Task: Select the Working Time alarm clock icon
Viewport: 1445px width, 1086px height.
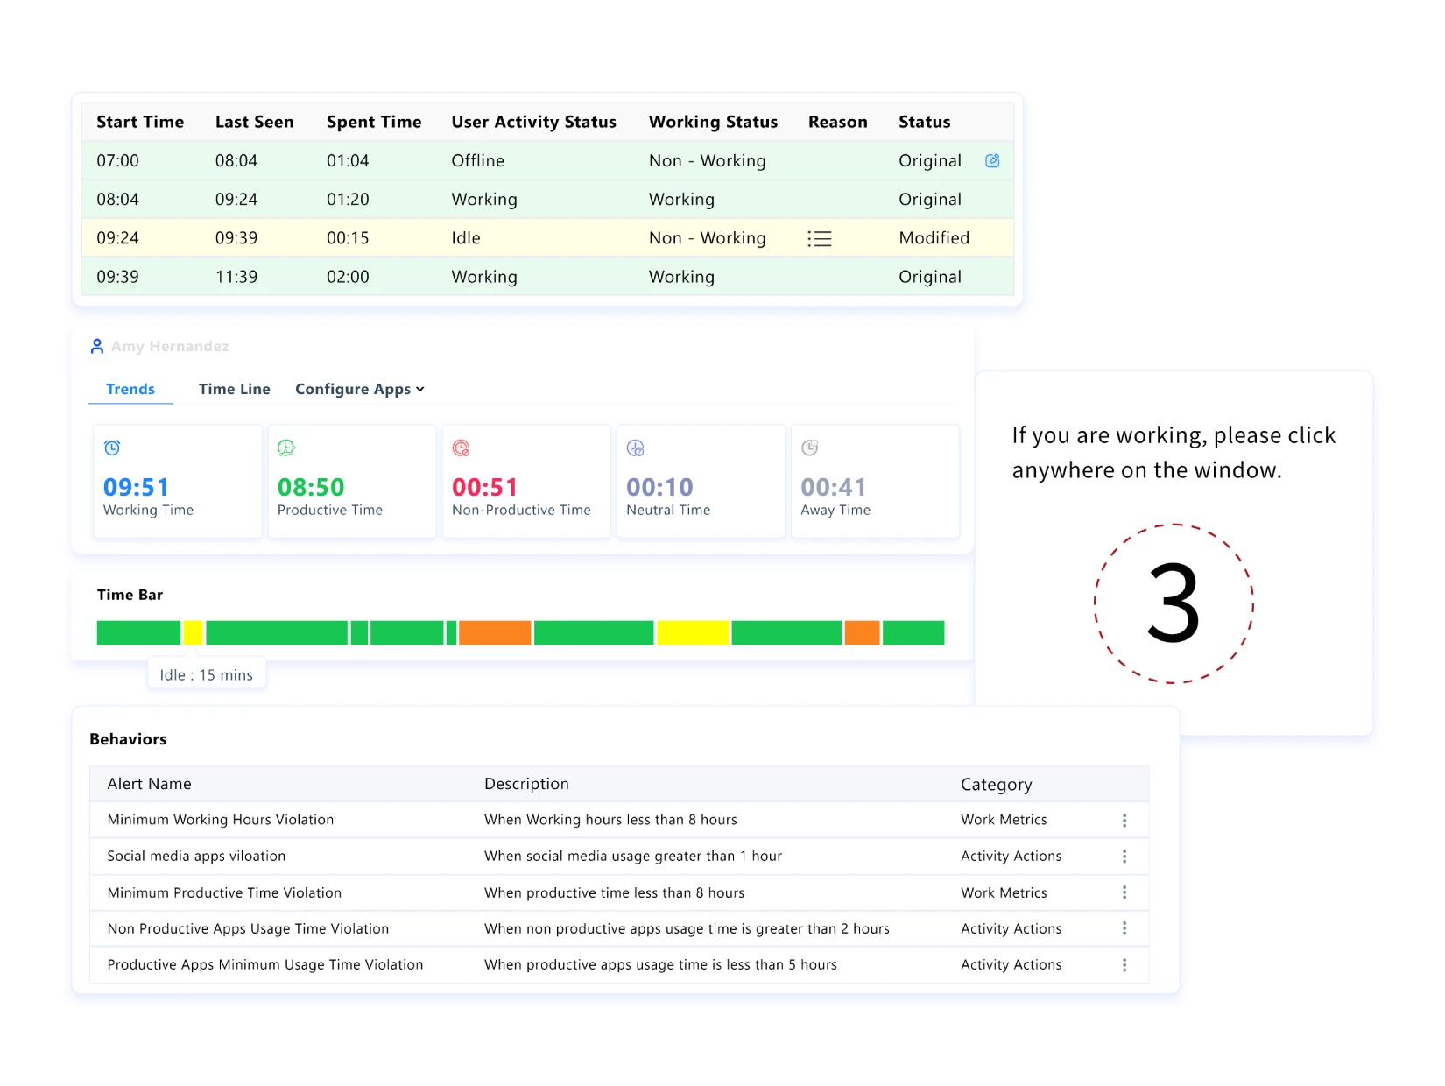Action: [112, 448]
